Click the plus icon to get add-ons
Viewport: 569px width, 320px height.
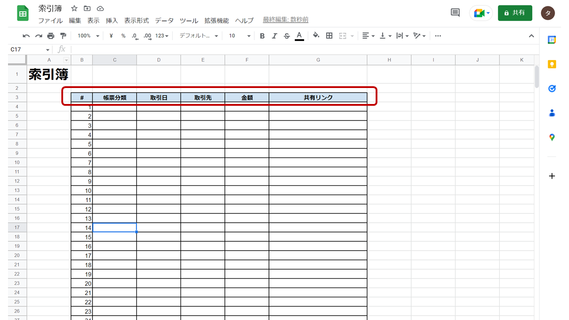(552, 176)
